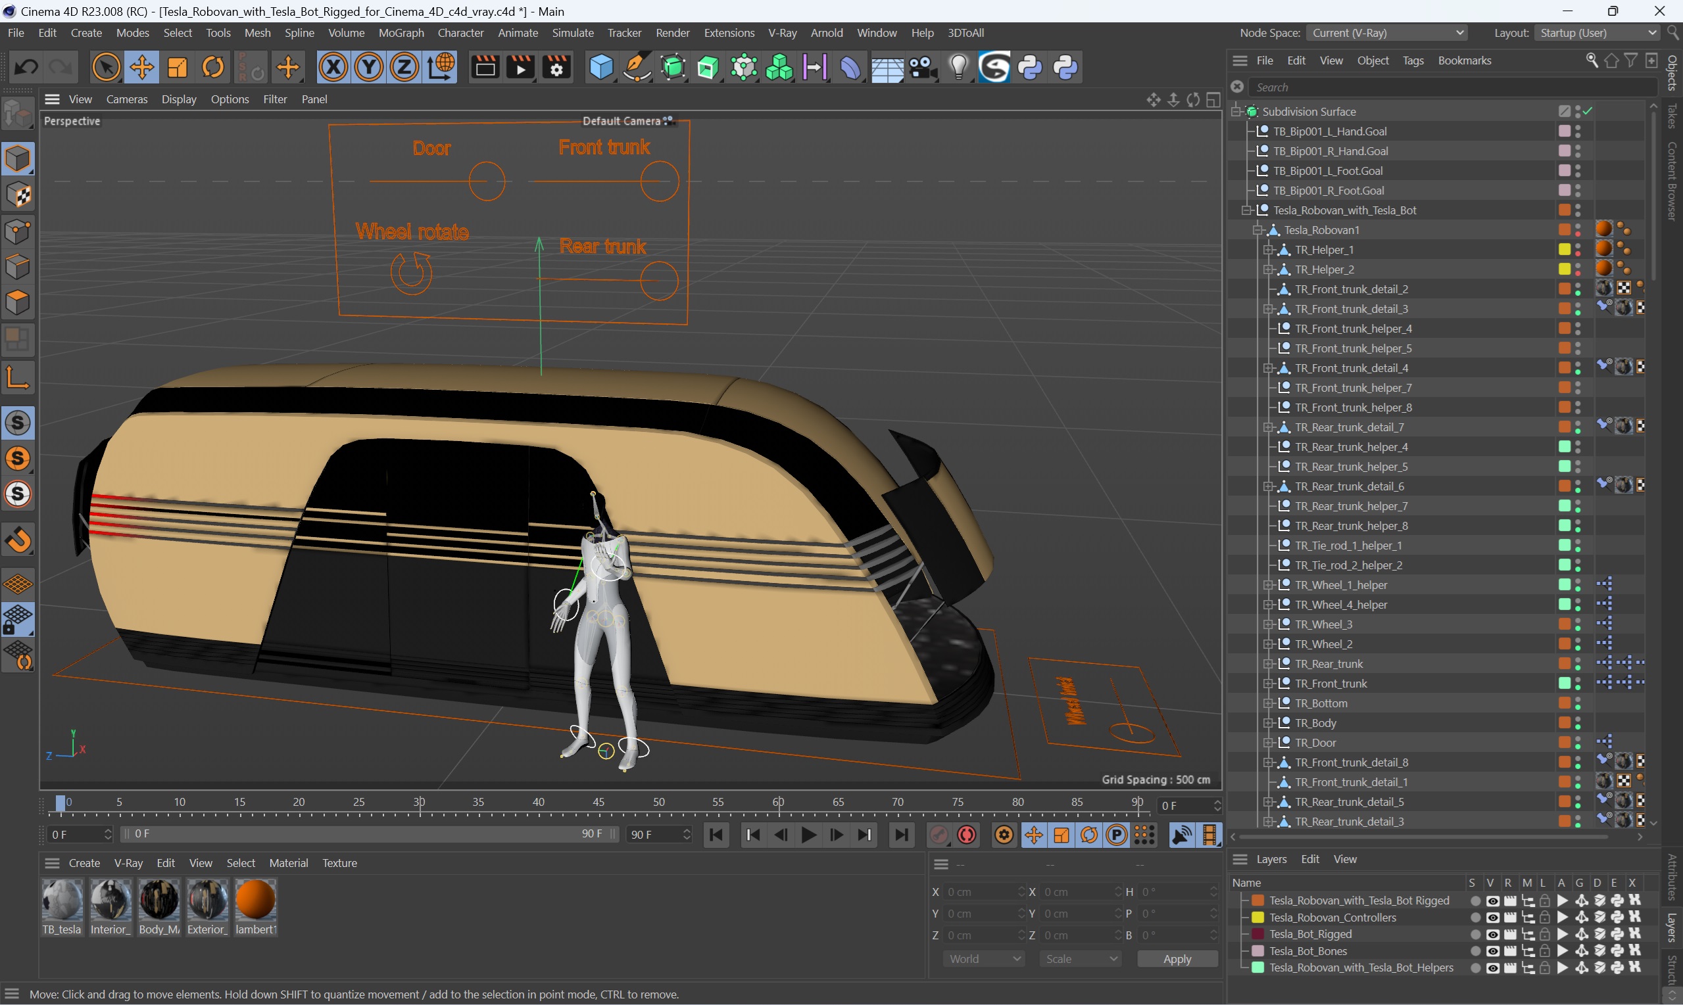Open the Floor/environment grid icon
The width and height of the screenshot is (1683, 1005).
pyautogui.click(x=887, y=67)
